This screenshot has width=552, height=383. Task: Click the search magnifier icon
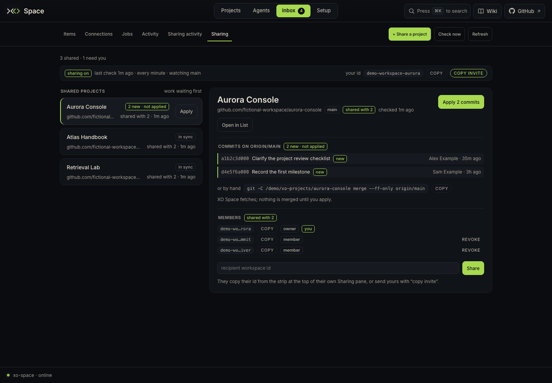coord(412,11)
